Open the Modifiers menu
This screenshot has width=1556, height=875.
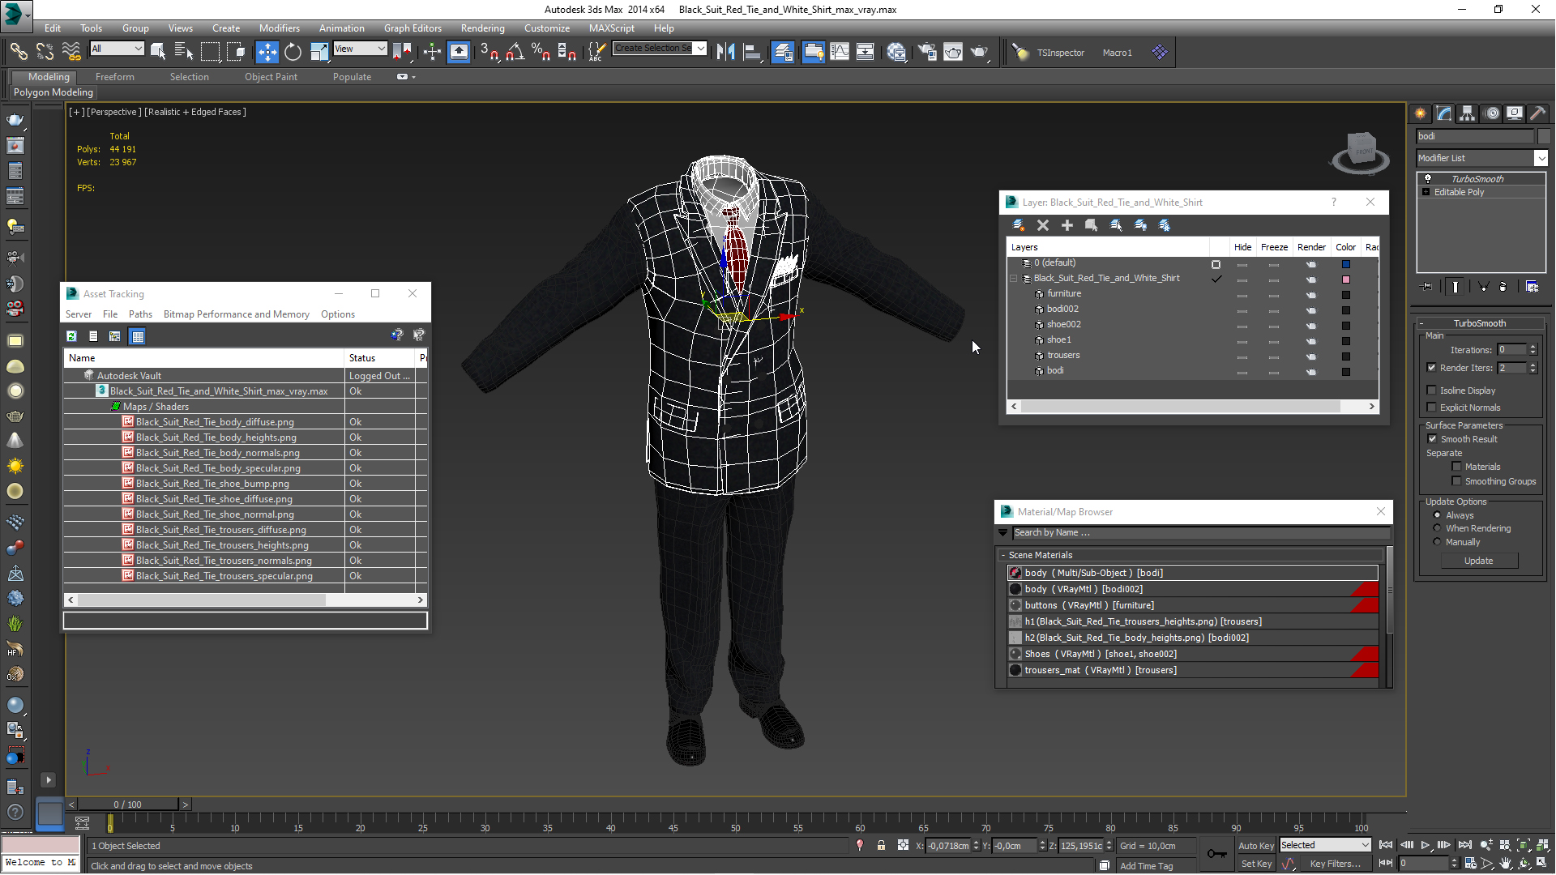[x=279, y=28]
